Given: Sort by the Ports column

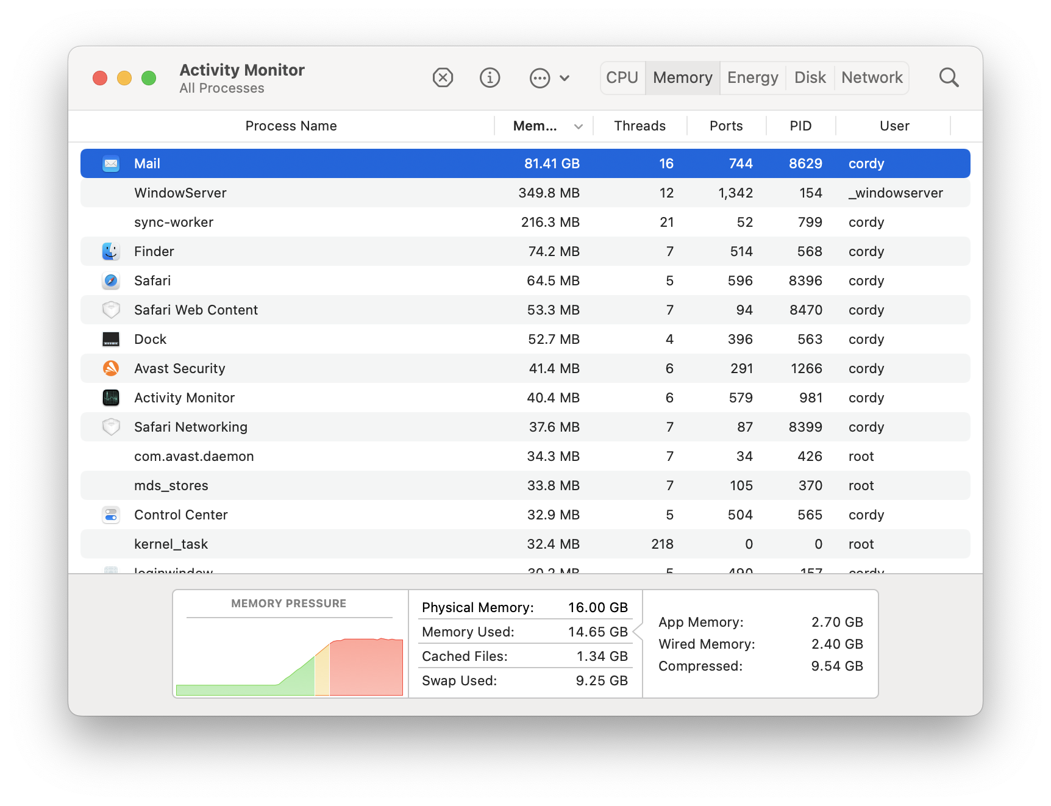Looking at the screenshot, I should (726, 126).
